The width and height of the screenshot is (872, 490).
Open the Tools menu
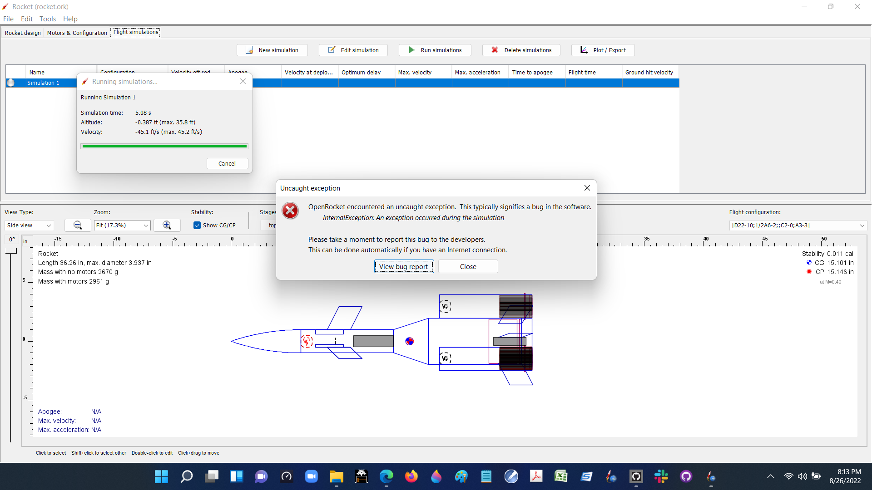(47, 19)
